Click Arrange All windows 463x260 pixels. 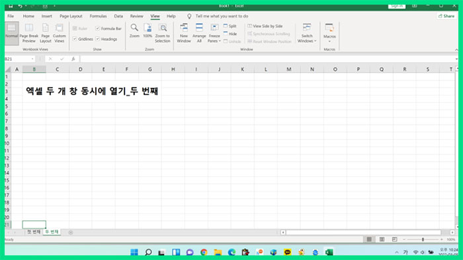coord(199,33)
